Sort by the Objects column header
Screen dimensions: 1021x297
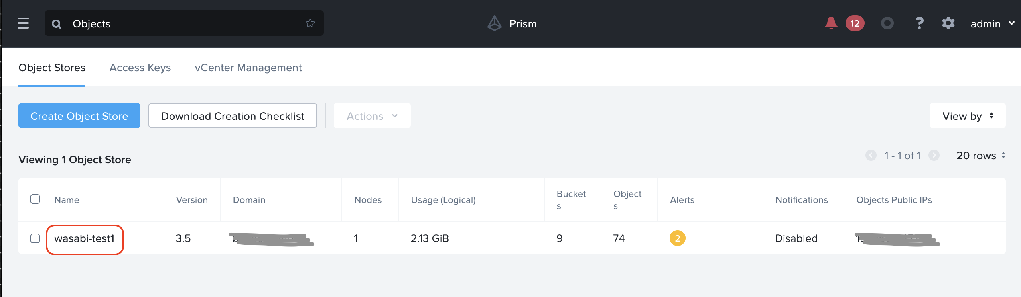(x=627, y=200)
